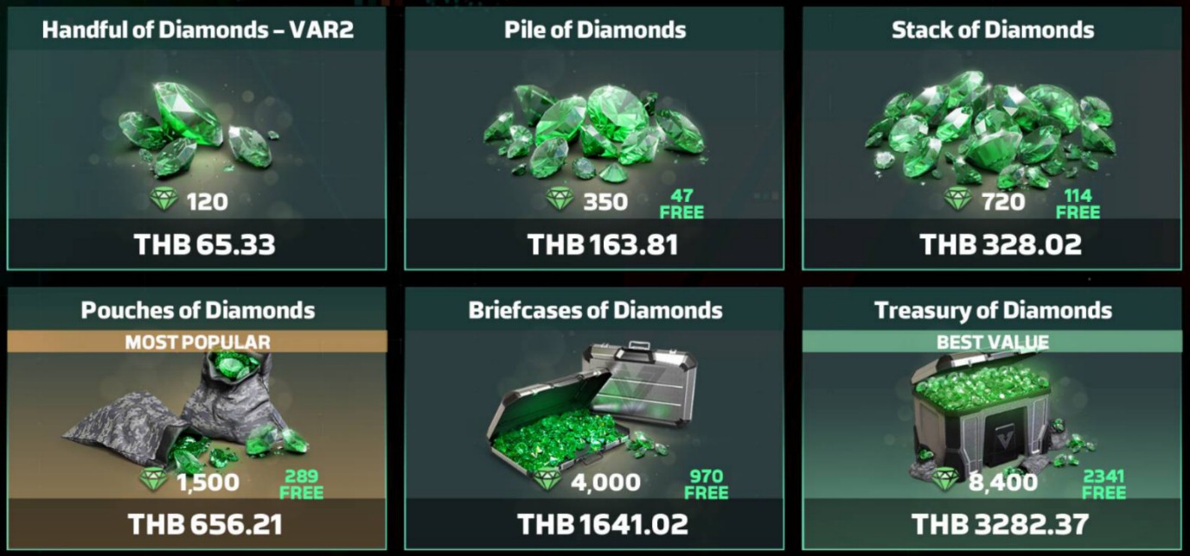The width and height of the screenshot is (1190, 556).
Task: Click the diamond icon next to 1,500
Action: pyautogui.click(x=154, y=480)
